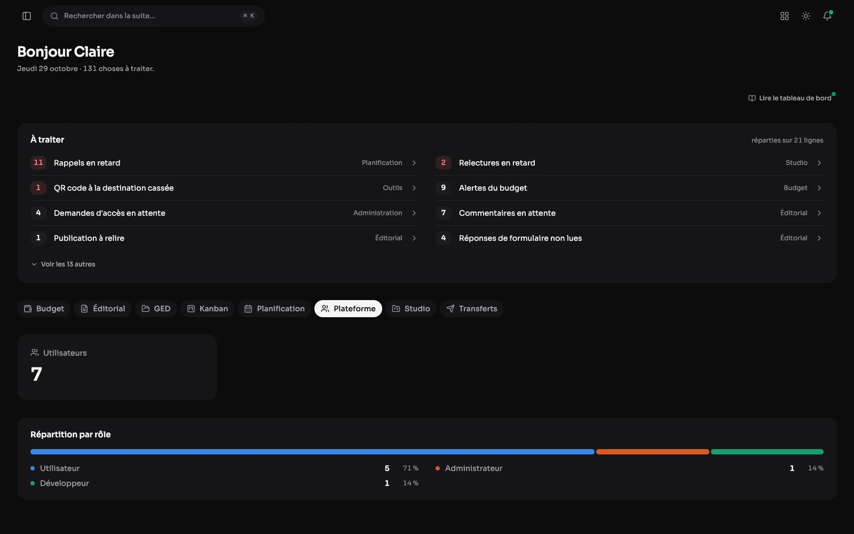Screen dimensions: 854x534
Task: Switch theme with the sun icon
Action: pyautogui.click(x=806, y=16)
